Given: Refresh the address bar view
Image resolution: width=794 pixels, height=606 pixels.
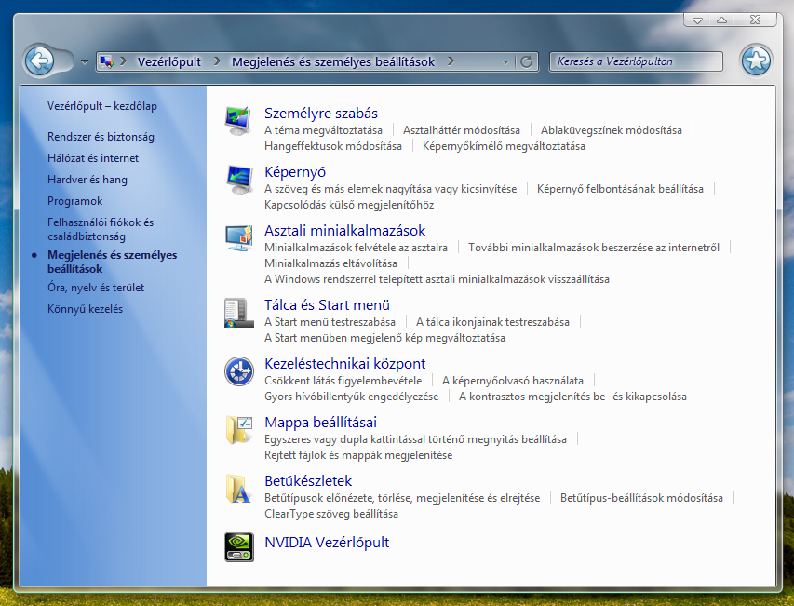Looking at the screenshot, I should [x=526, y=61].
